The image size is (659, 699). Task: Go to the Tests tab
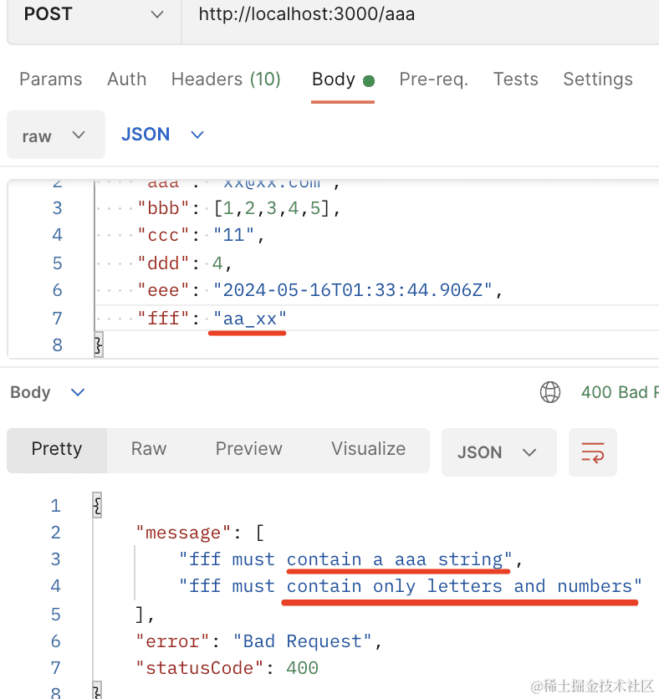pyautogui.click(x=515, y=79)
